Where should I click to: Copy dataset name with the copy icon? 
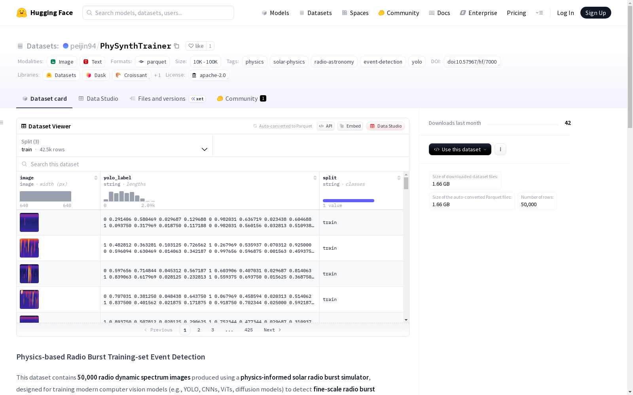click(177, 46)
